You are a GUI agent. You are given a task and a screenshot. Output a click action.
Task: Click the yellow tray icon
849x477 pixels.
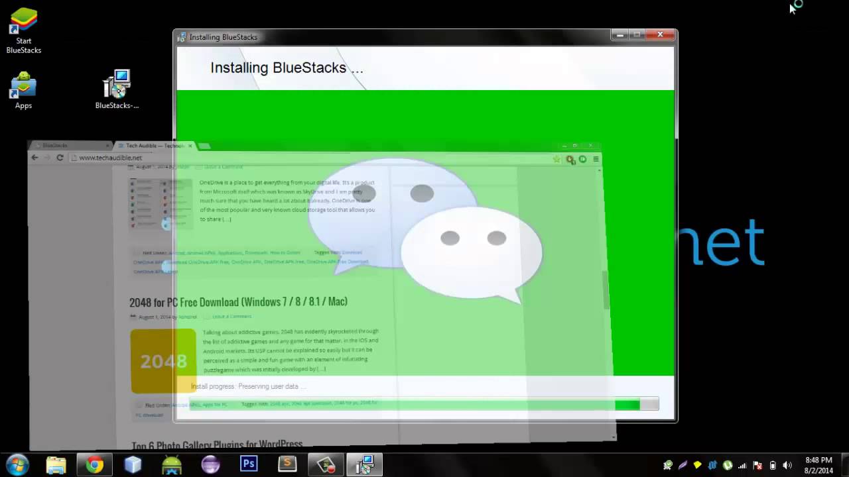tap(697, 465)
